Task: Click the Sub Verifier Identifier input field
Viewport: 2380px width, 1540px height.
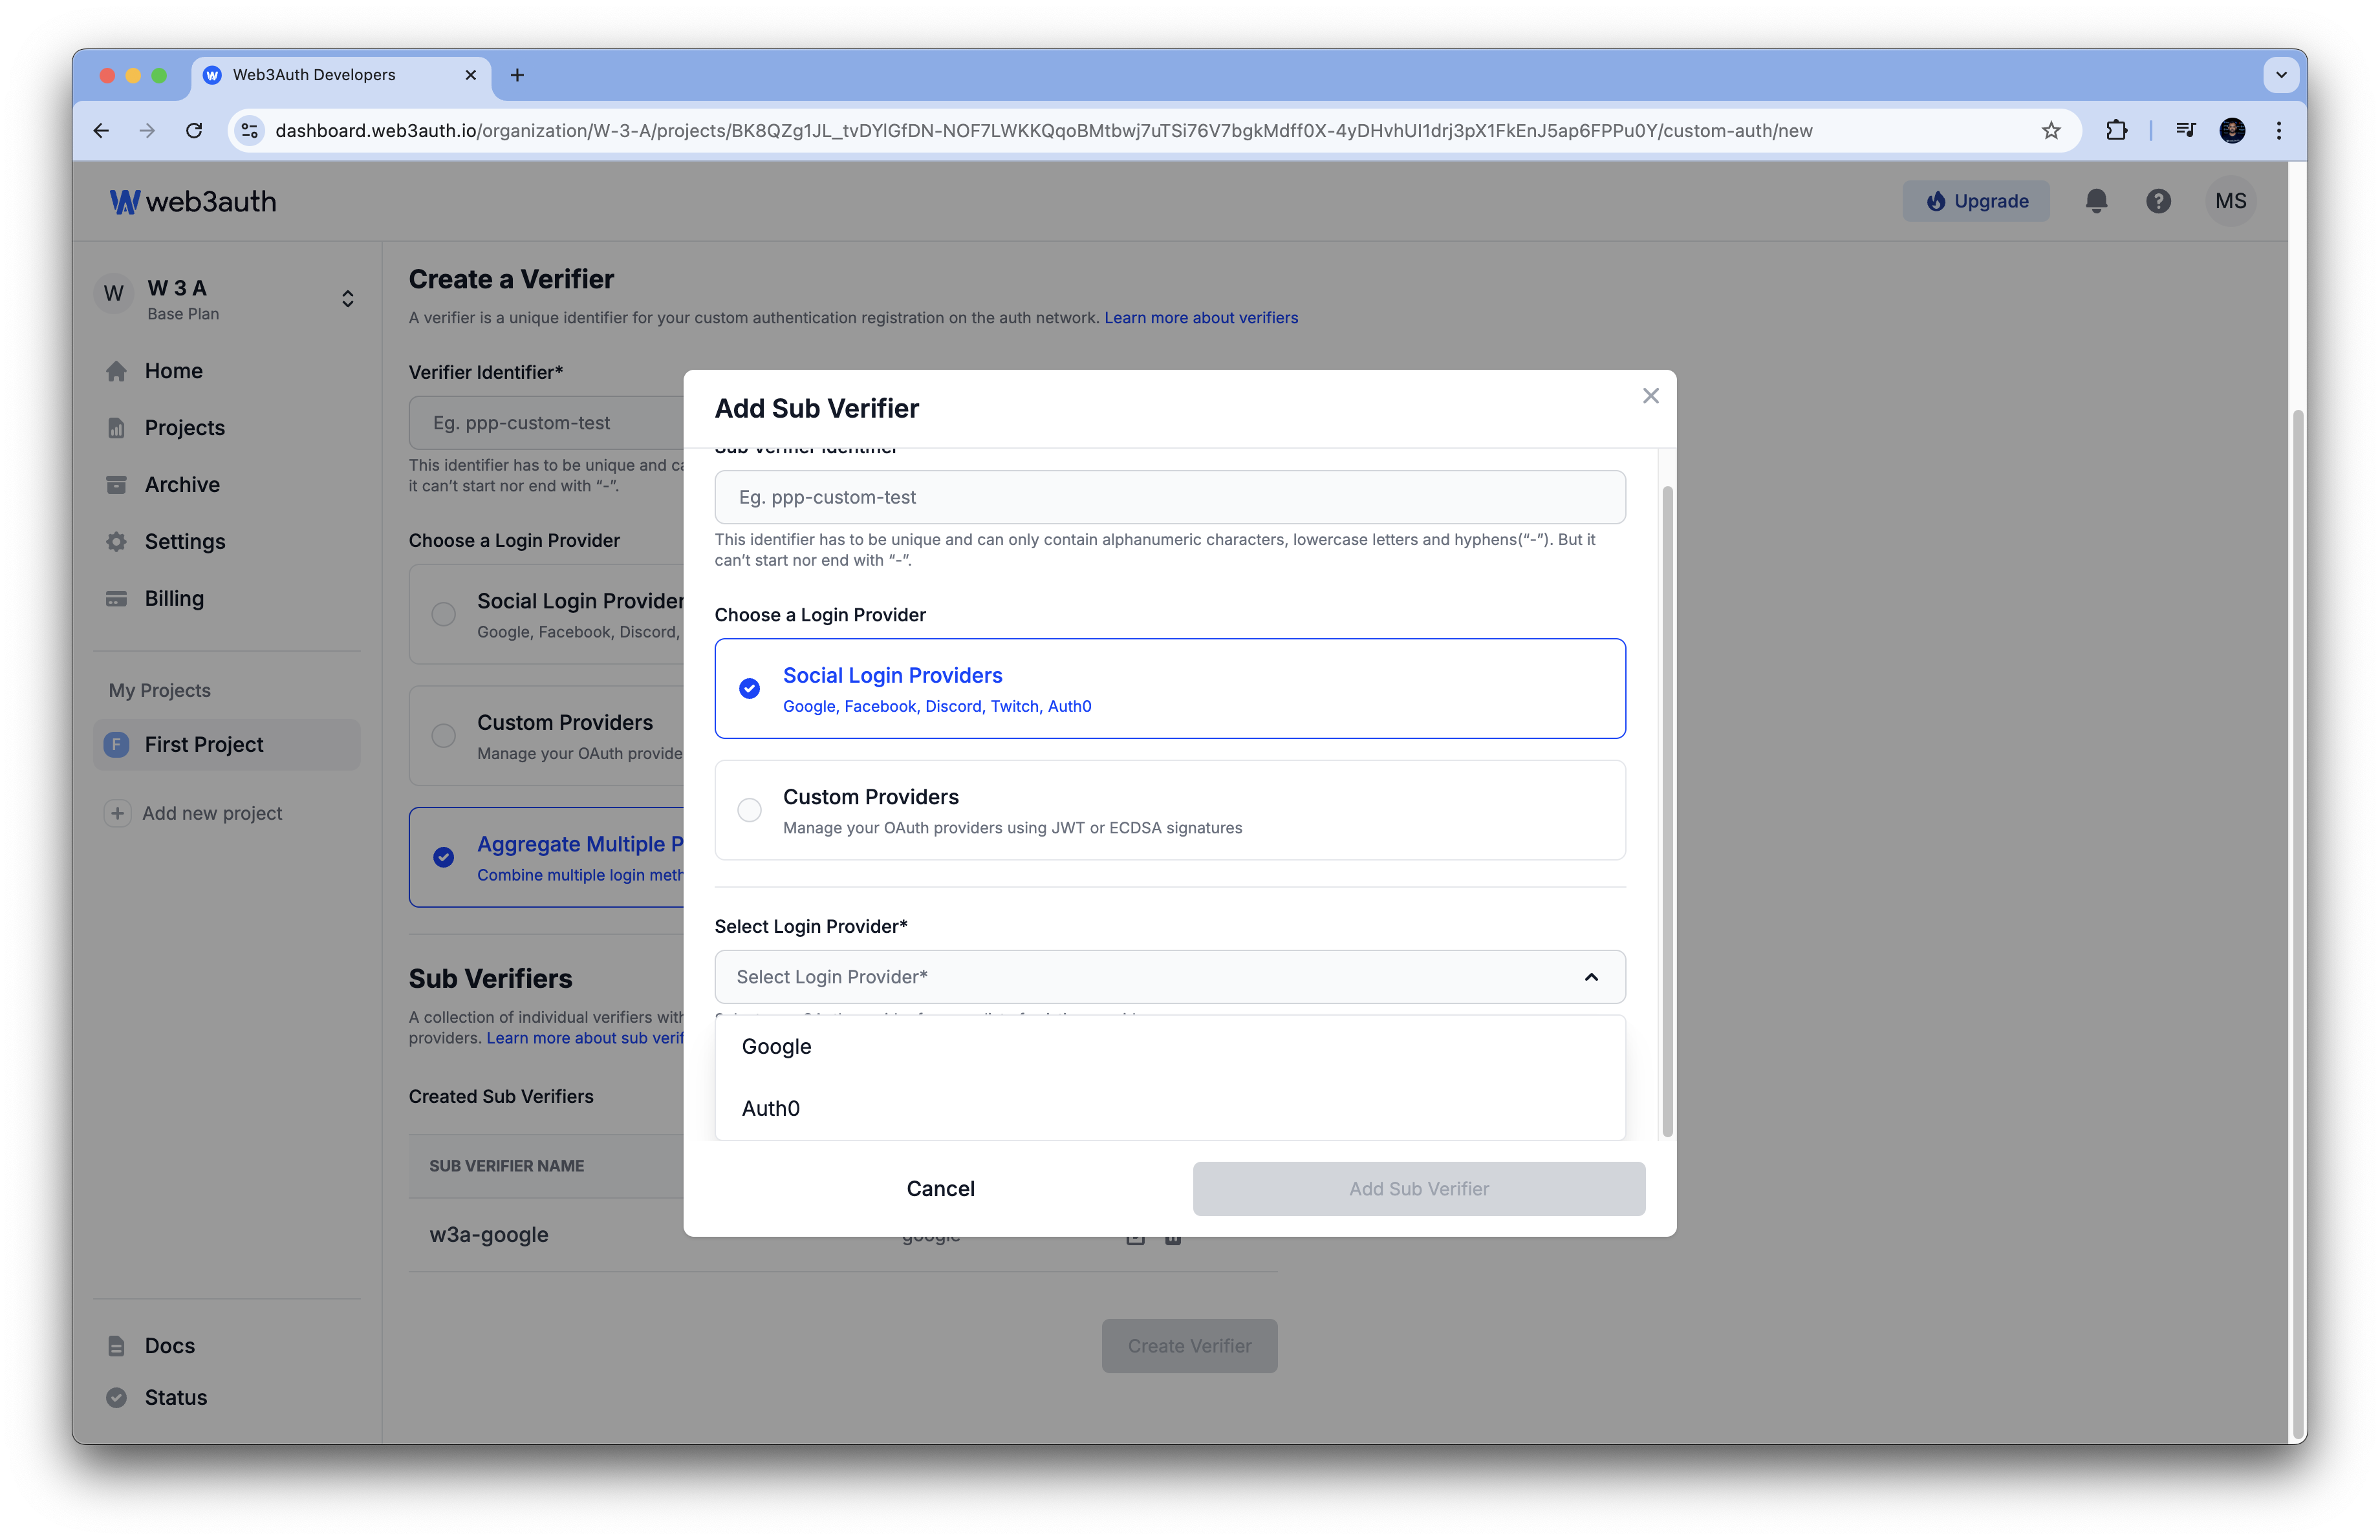Action: click(1170, 497)
